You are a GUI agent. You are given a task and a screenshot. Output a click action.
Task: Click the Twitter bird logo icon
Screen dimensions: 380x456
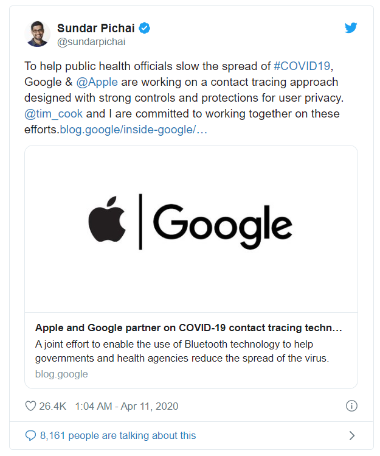coord(351,28)
